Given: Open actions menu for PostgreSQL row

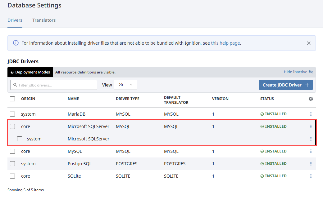Looking at the screenshot, I should coord(311,164).
